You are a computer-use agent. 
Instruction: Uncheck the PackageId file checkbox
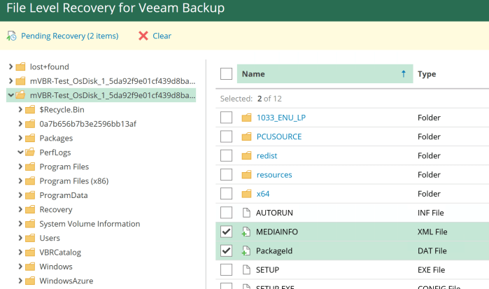click(x=226, y=251)
